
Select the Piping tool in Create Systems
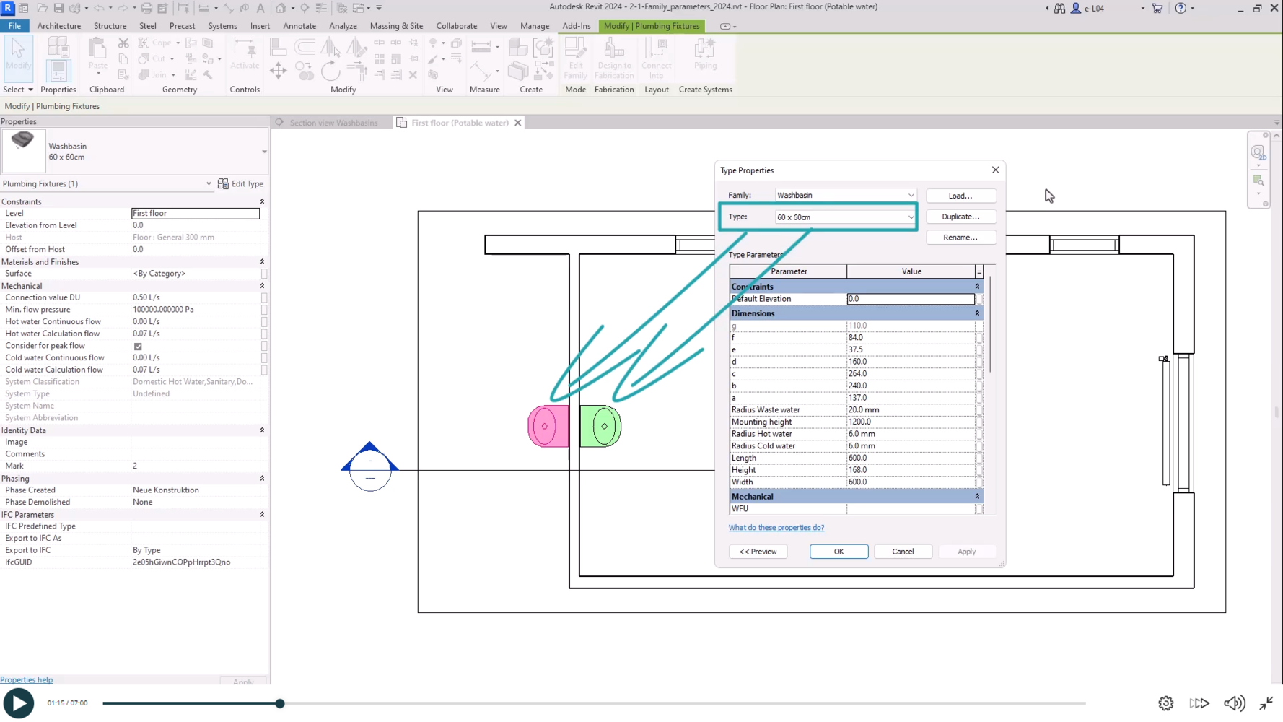(x=705, y=55)
